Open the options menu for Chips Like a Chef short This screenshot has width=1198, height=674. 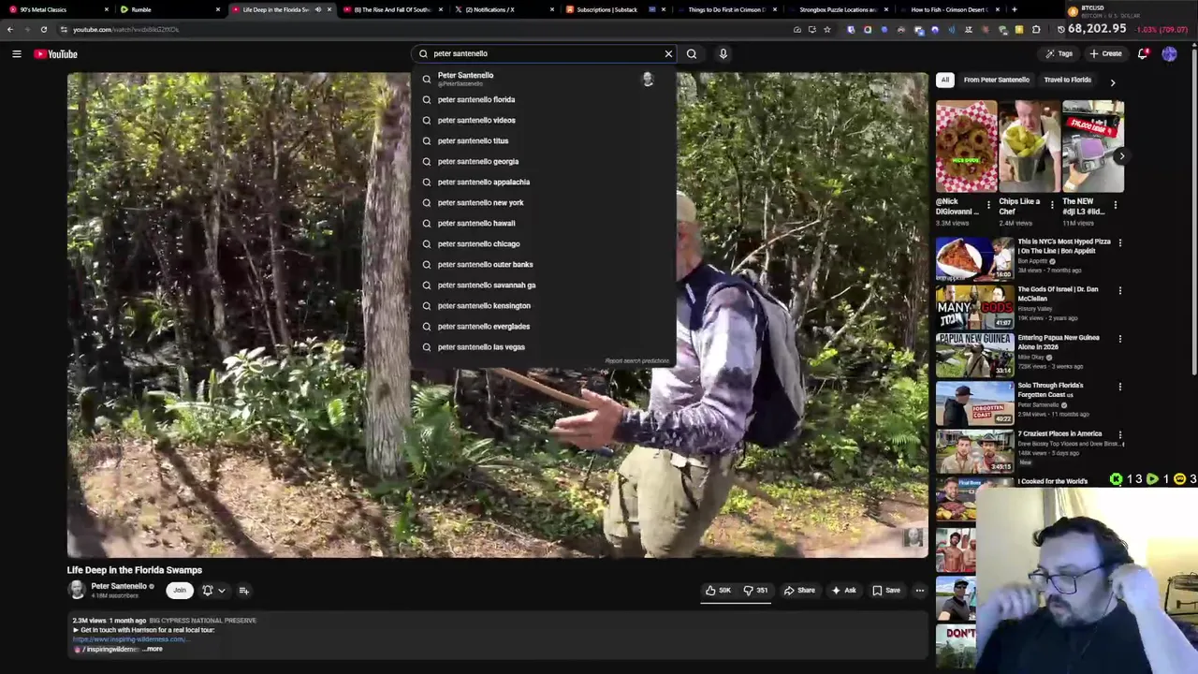point(1051,204)
